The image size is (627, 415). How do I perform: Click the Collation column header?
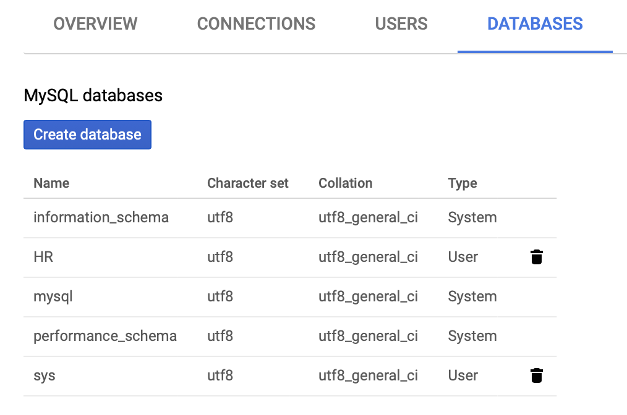coord(346,183)
